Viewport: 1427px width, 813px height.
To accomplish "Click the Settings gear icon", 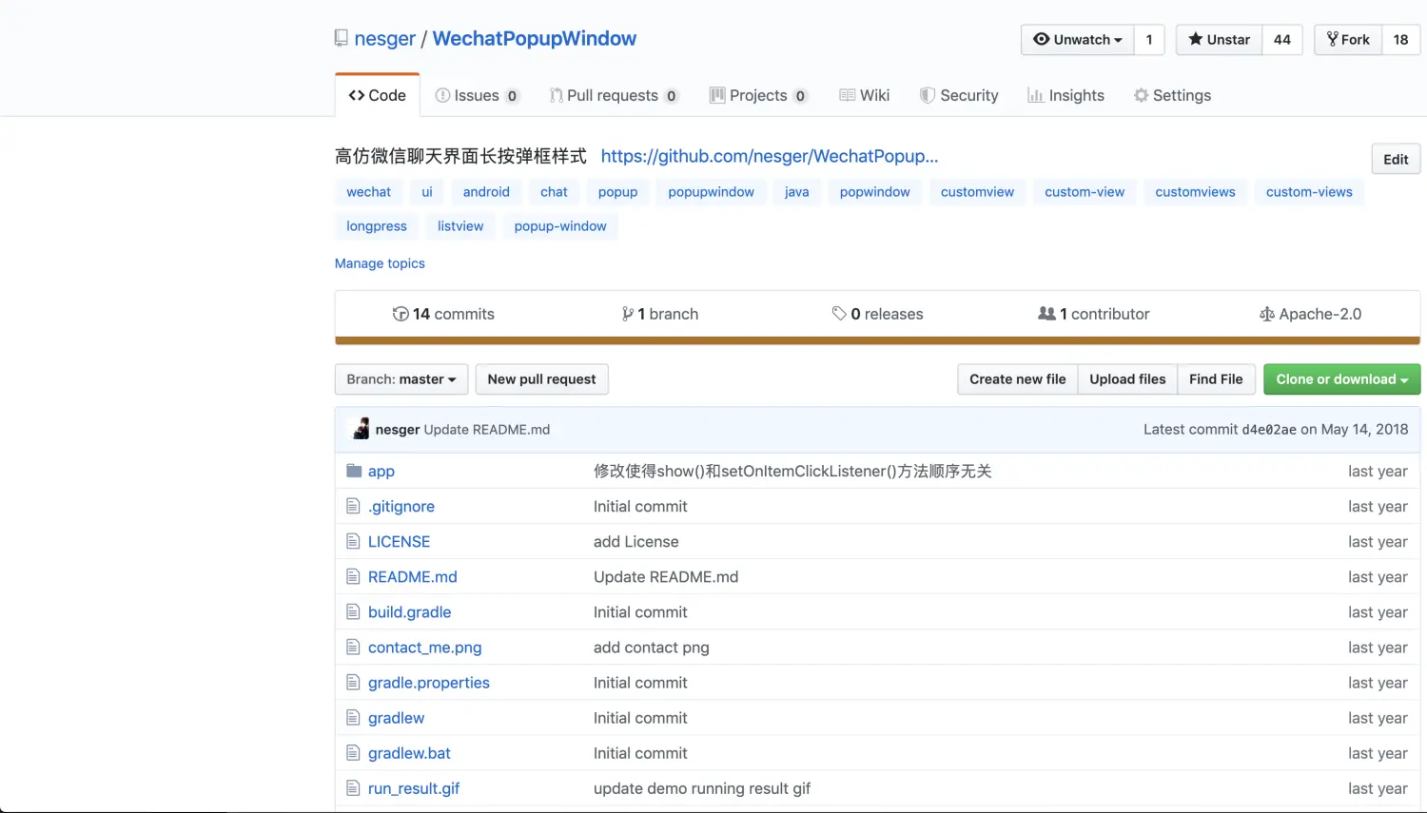I will (1141, 95).
